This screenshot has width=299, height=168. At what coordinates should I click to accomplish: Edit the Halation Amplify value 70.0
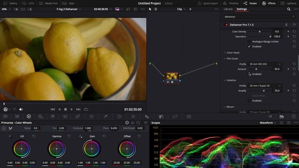277,91
